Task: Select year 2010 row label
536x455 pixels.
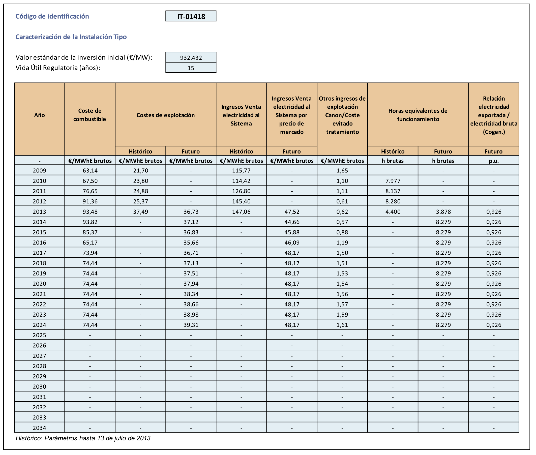Action: click(x=40, y=181)
